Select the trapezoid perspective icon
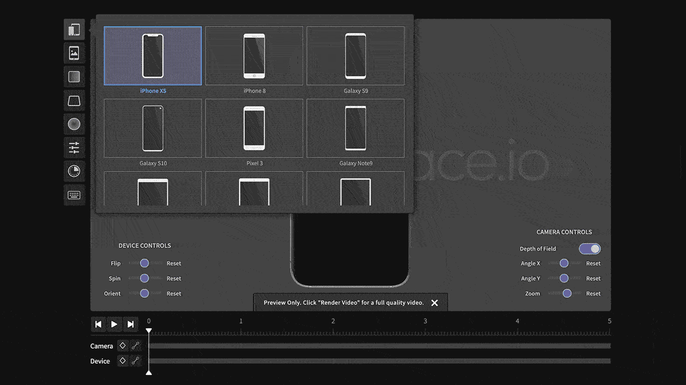The width and height of the screenshot is (686, 385). 74,101
